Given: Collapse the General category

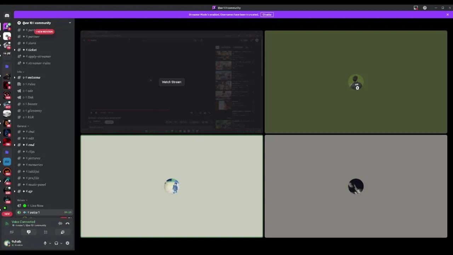Looking at the screenshot, I should click(x=23, y=126).
